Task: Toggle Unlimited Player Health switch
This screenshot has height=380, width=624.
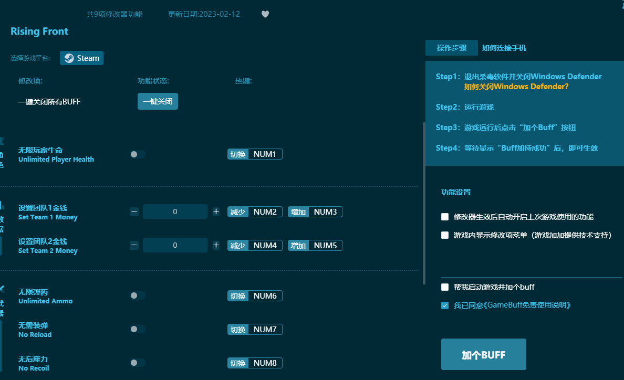Action: point(137,154)
